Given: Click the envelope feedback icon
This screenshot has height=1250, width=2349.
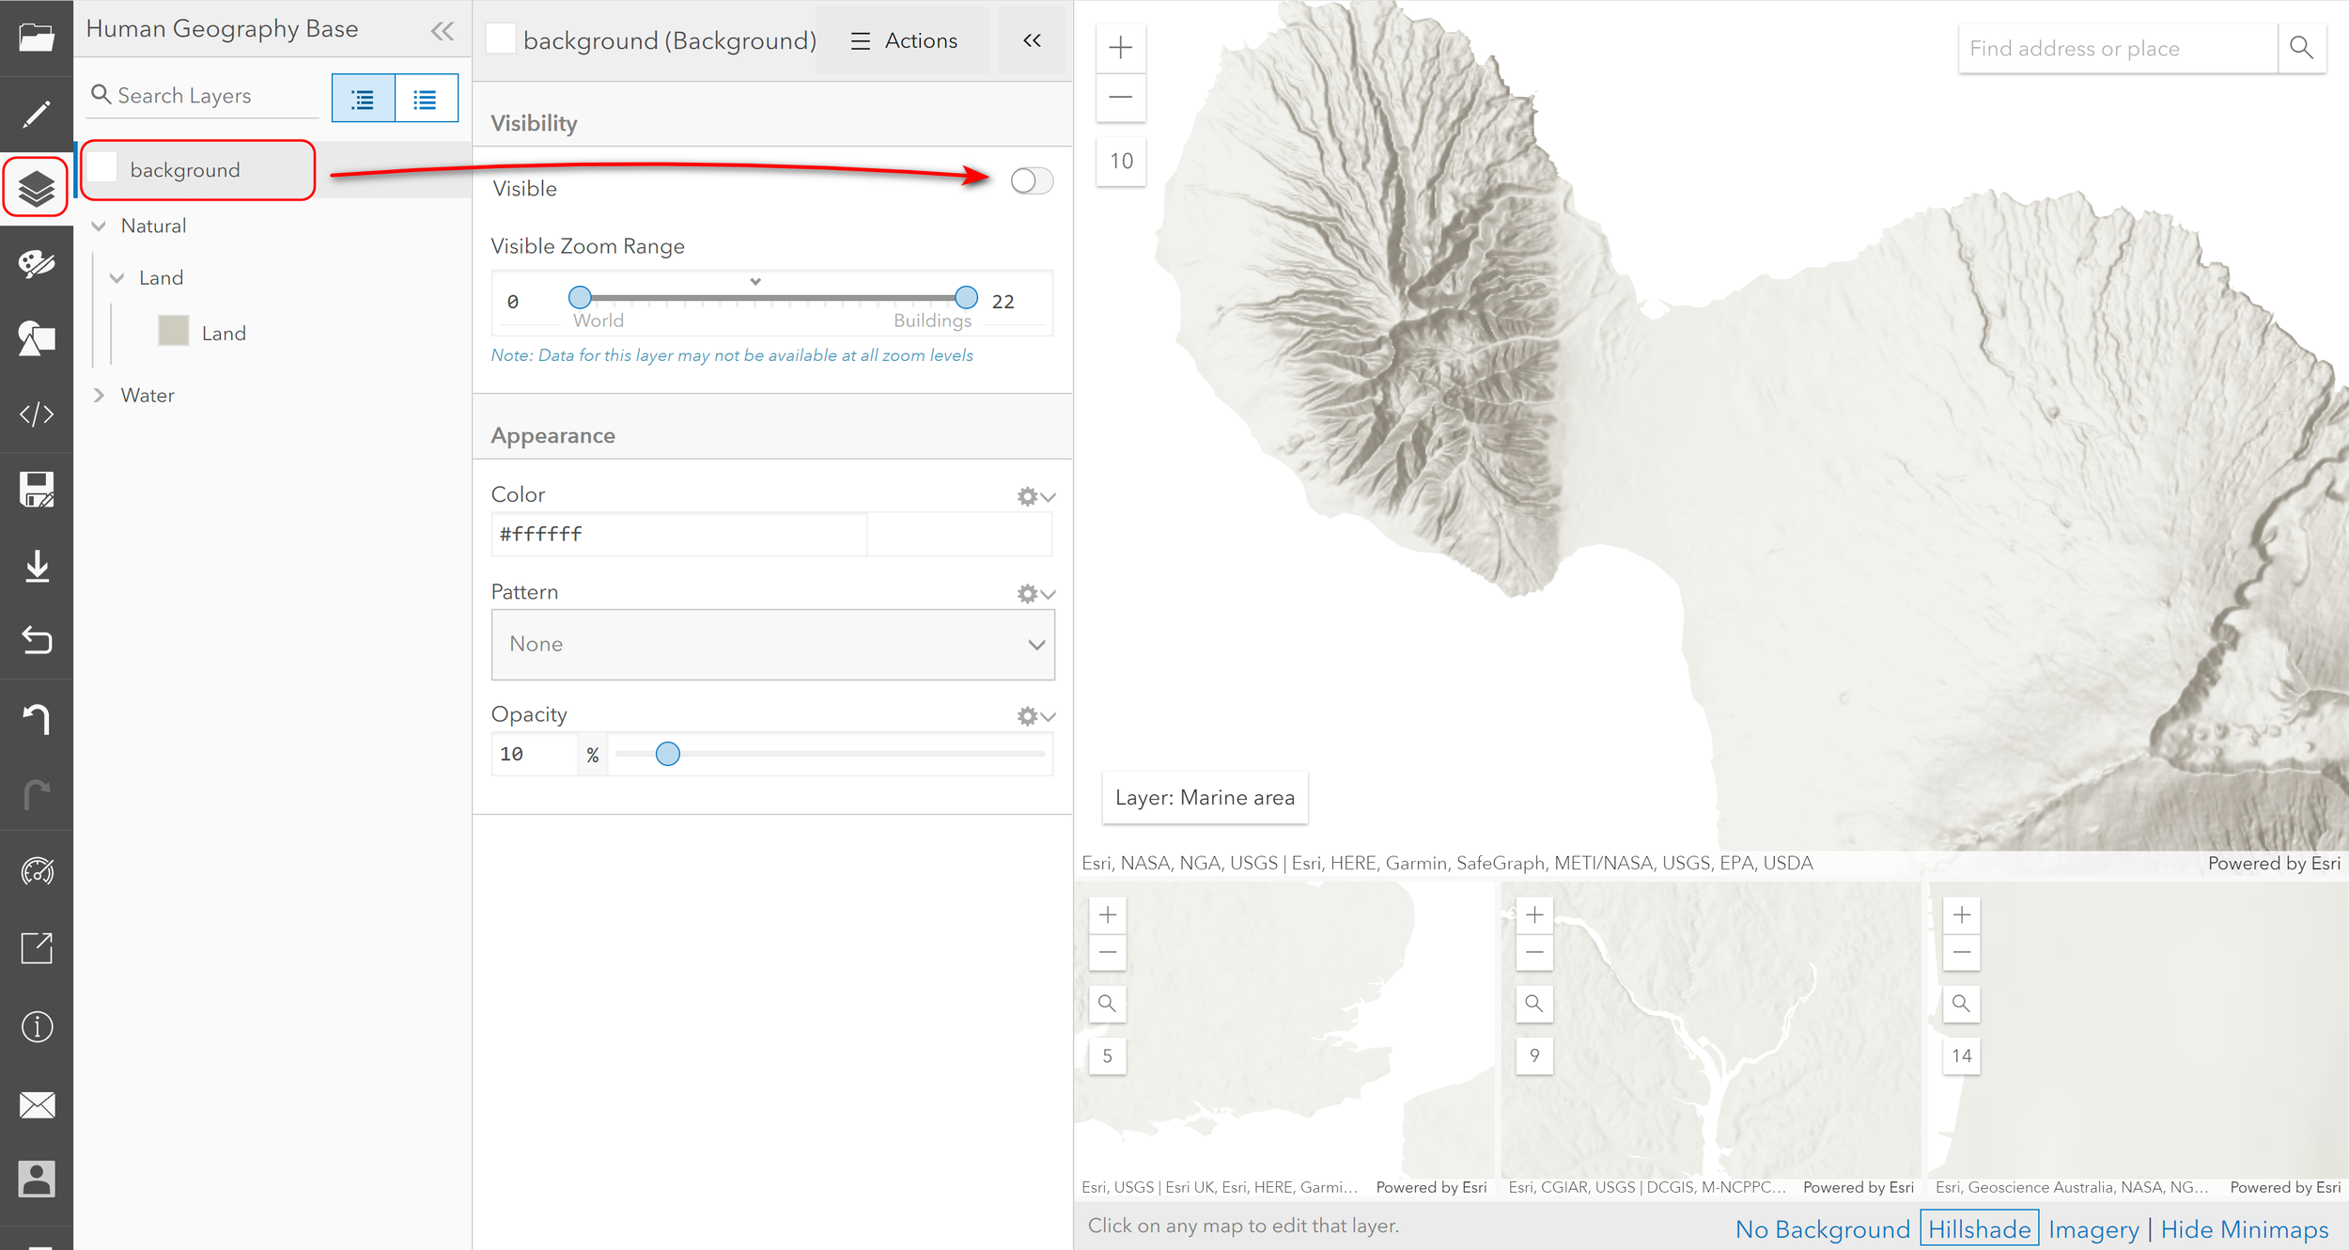Looking at the screenshot, I should [x=37, y=1104].
